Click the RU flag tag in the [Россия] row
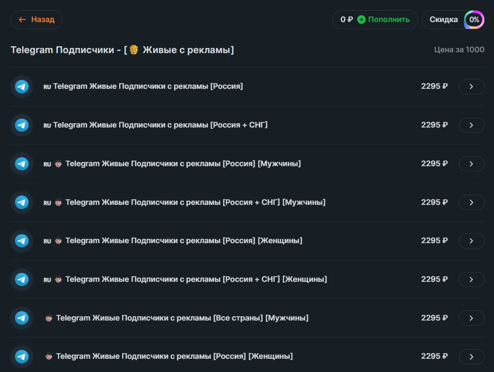 tap(47, 87)
